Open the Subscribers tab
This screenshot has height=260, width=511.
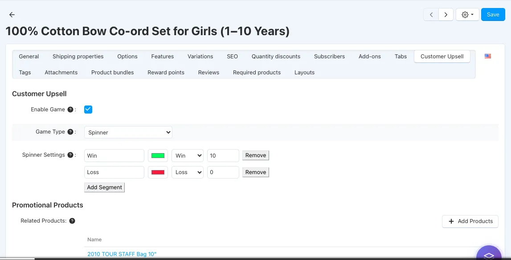click(330, 57)
